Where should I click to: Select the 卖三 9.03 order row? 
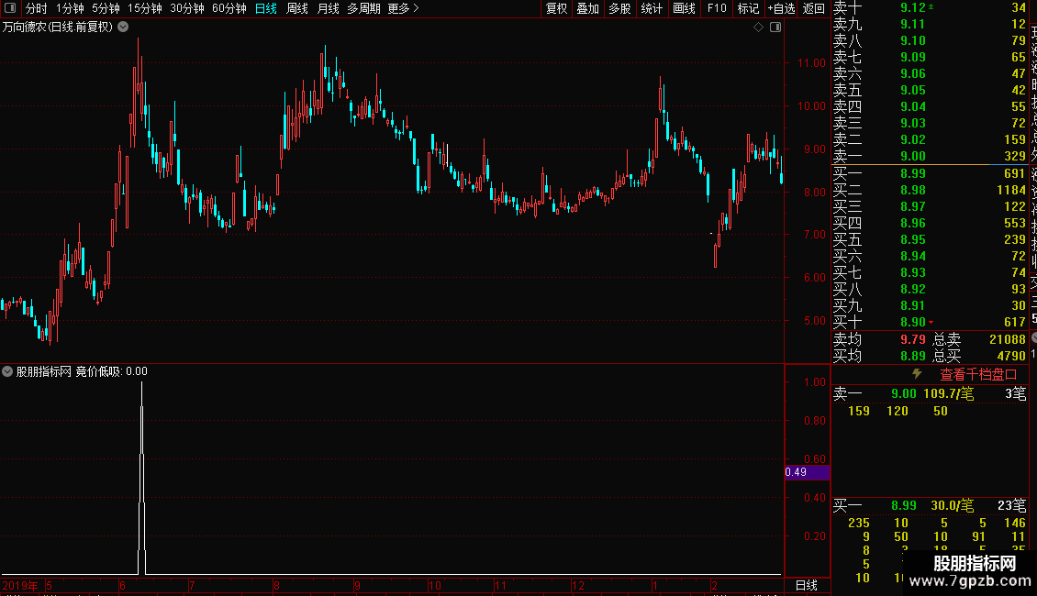930,123
